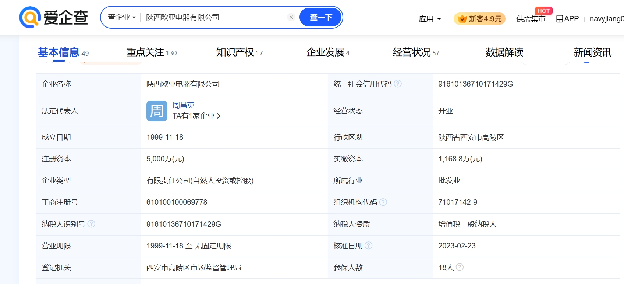Screen dimensions: 624x284
Task: Select taxpayer ID 91610136710171429G in 纳税人识别号 row
Action: 184,224
